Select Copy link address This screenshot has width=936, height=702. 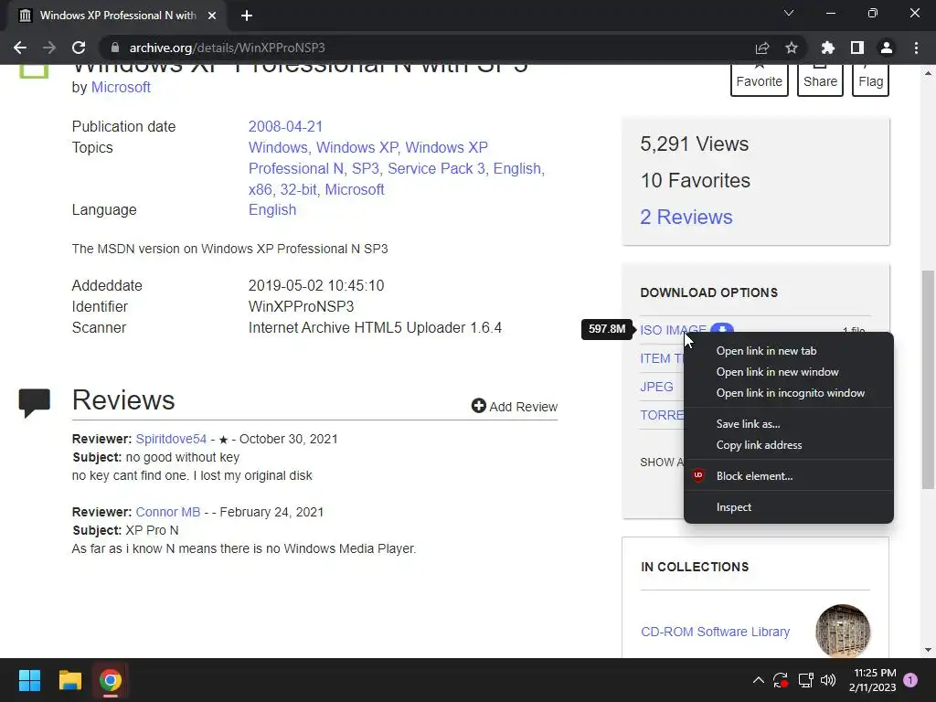[788, 445]
